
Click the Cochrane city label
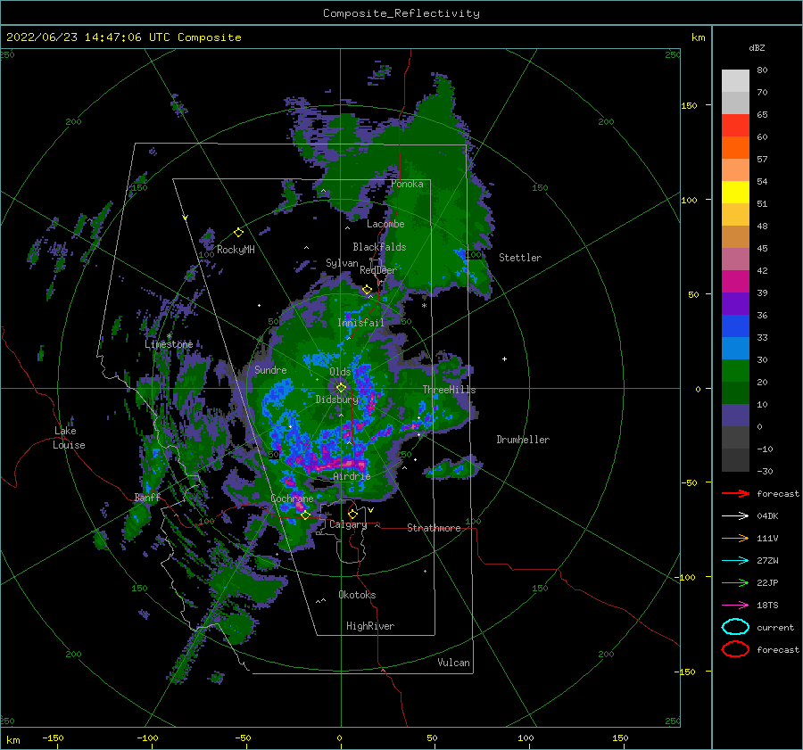(292, 499)
